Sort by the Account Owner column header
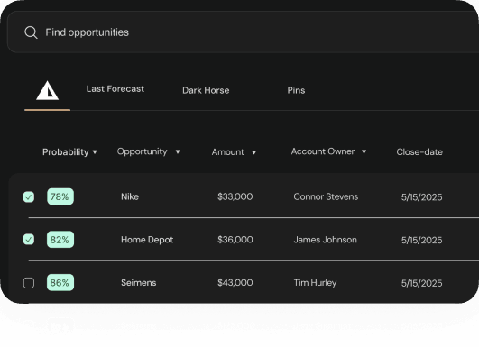Viewport: 479px width, 347px height. coord(323,151)
